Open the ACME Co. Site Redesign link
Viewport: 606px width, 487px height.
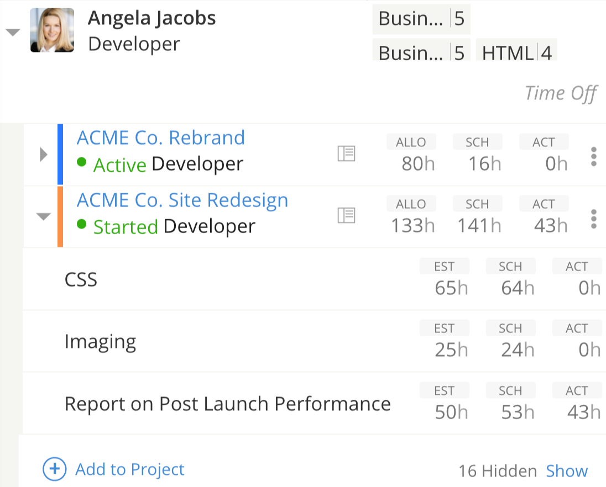click(182, 200)
